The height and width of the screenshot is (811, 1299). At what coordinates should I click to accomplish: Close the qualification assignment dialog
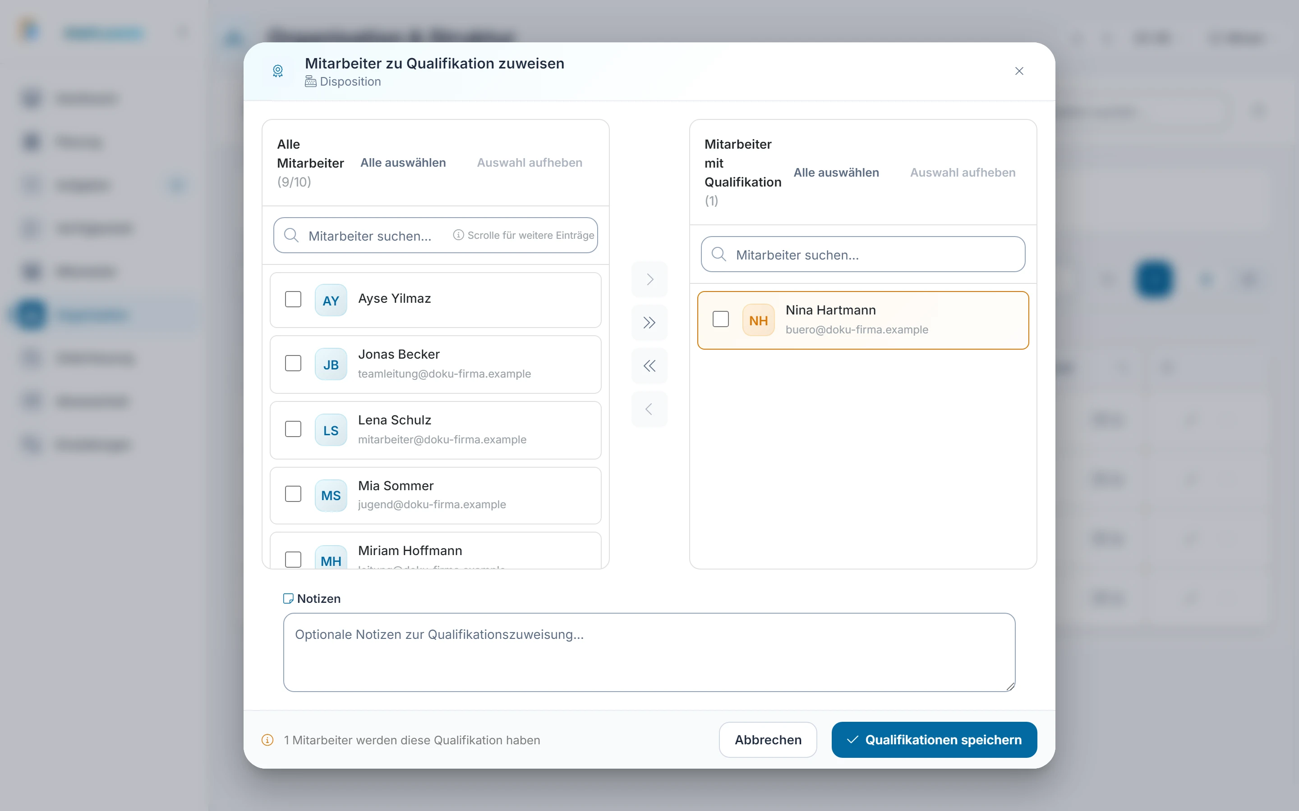coord(1019,71)
